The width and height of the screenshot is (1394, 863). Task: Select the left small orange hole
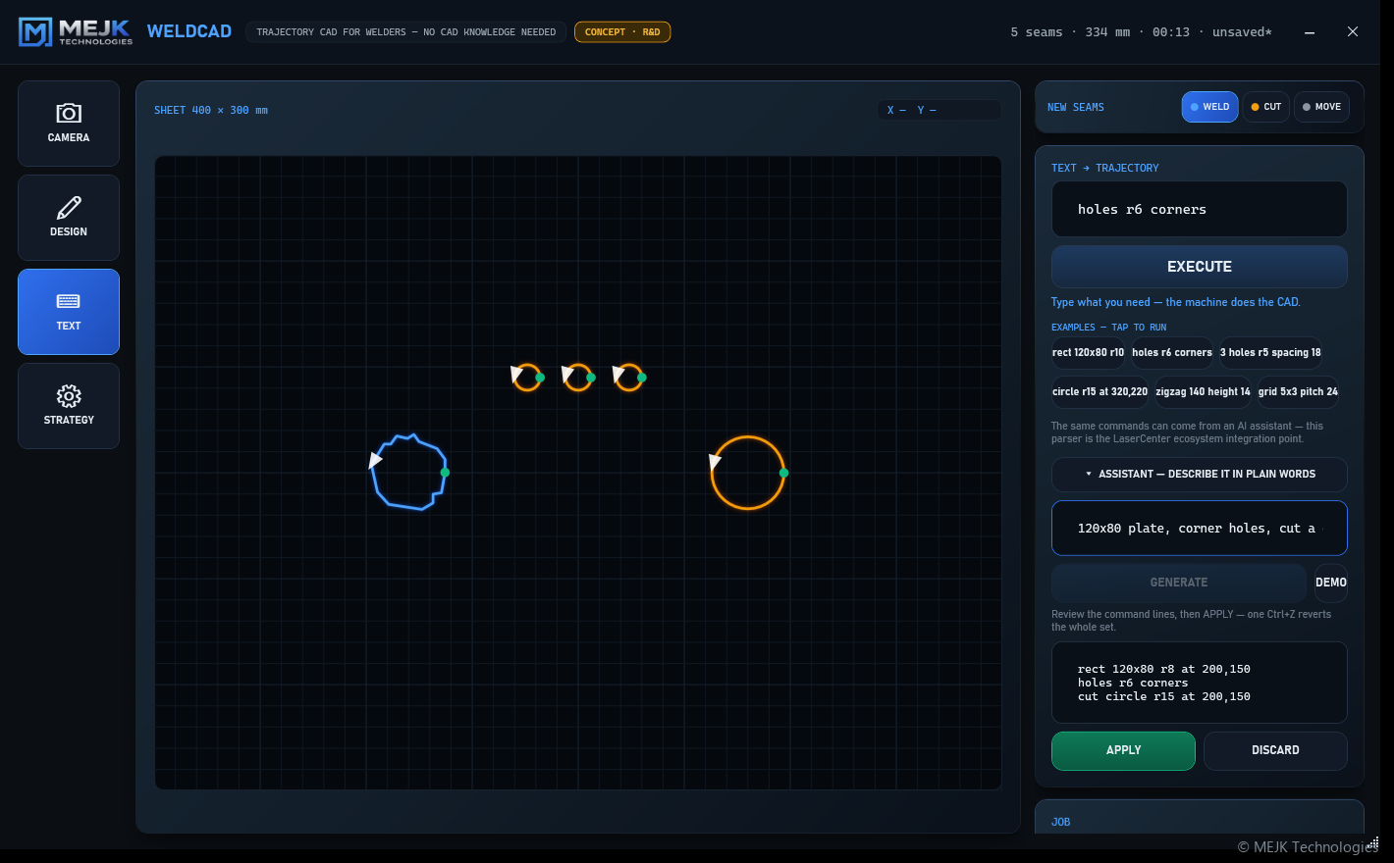527,378
